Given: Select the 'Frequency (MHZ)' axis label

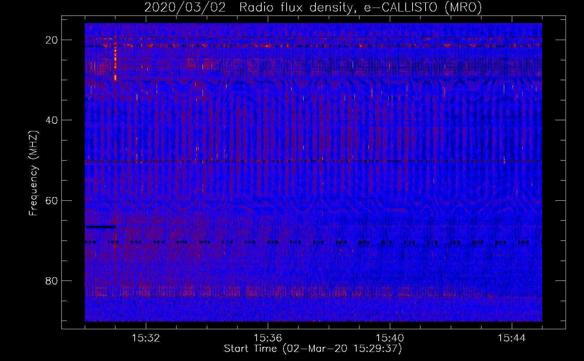Looking at the screenshot, I should point(33,173).
